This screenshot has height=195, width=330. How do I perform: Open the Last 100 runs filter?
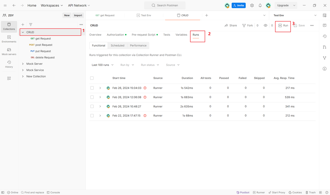pyautogui.click(x=103, y=65)
